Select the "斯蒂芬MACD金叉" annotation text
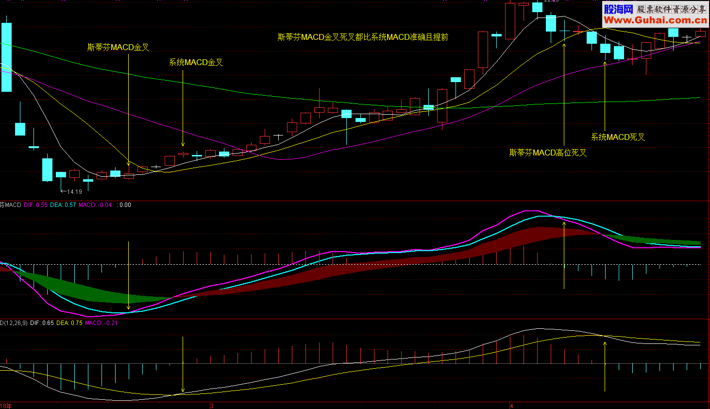This screenshot has width=710, height=409. [118, 47]
